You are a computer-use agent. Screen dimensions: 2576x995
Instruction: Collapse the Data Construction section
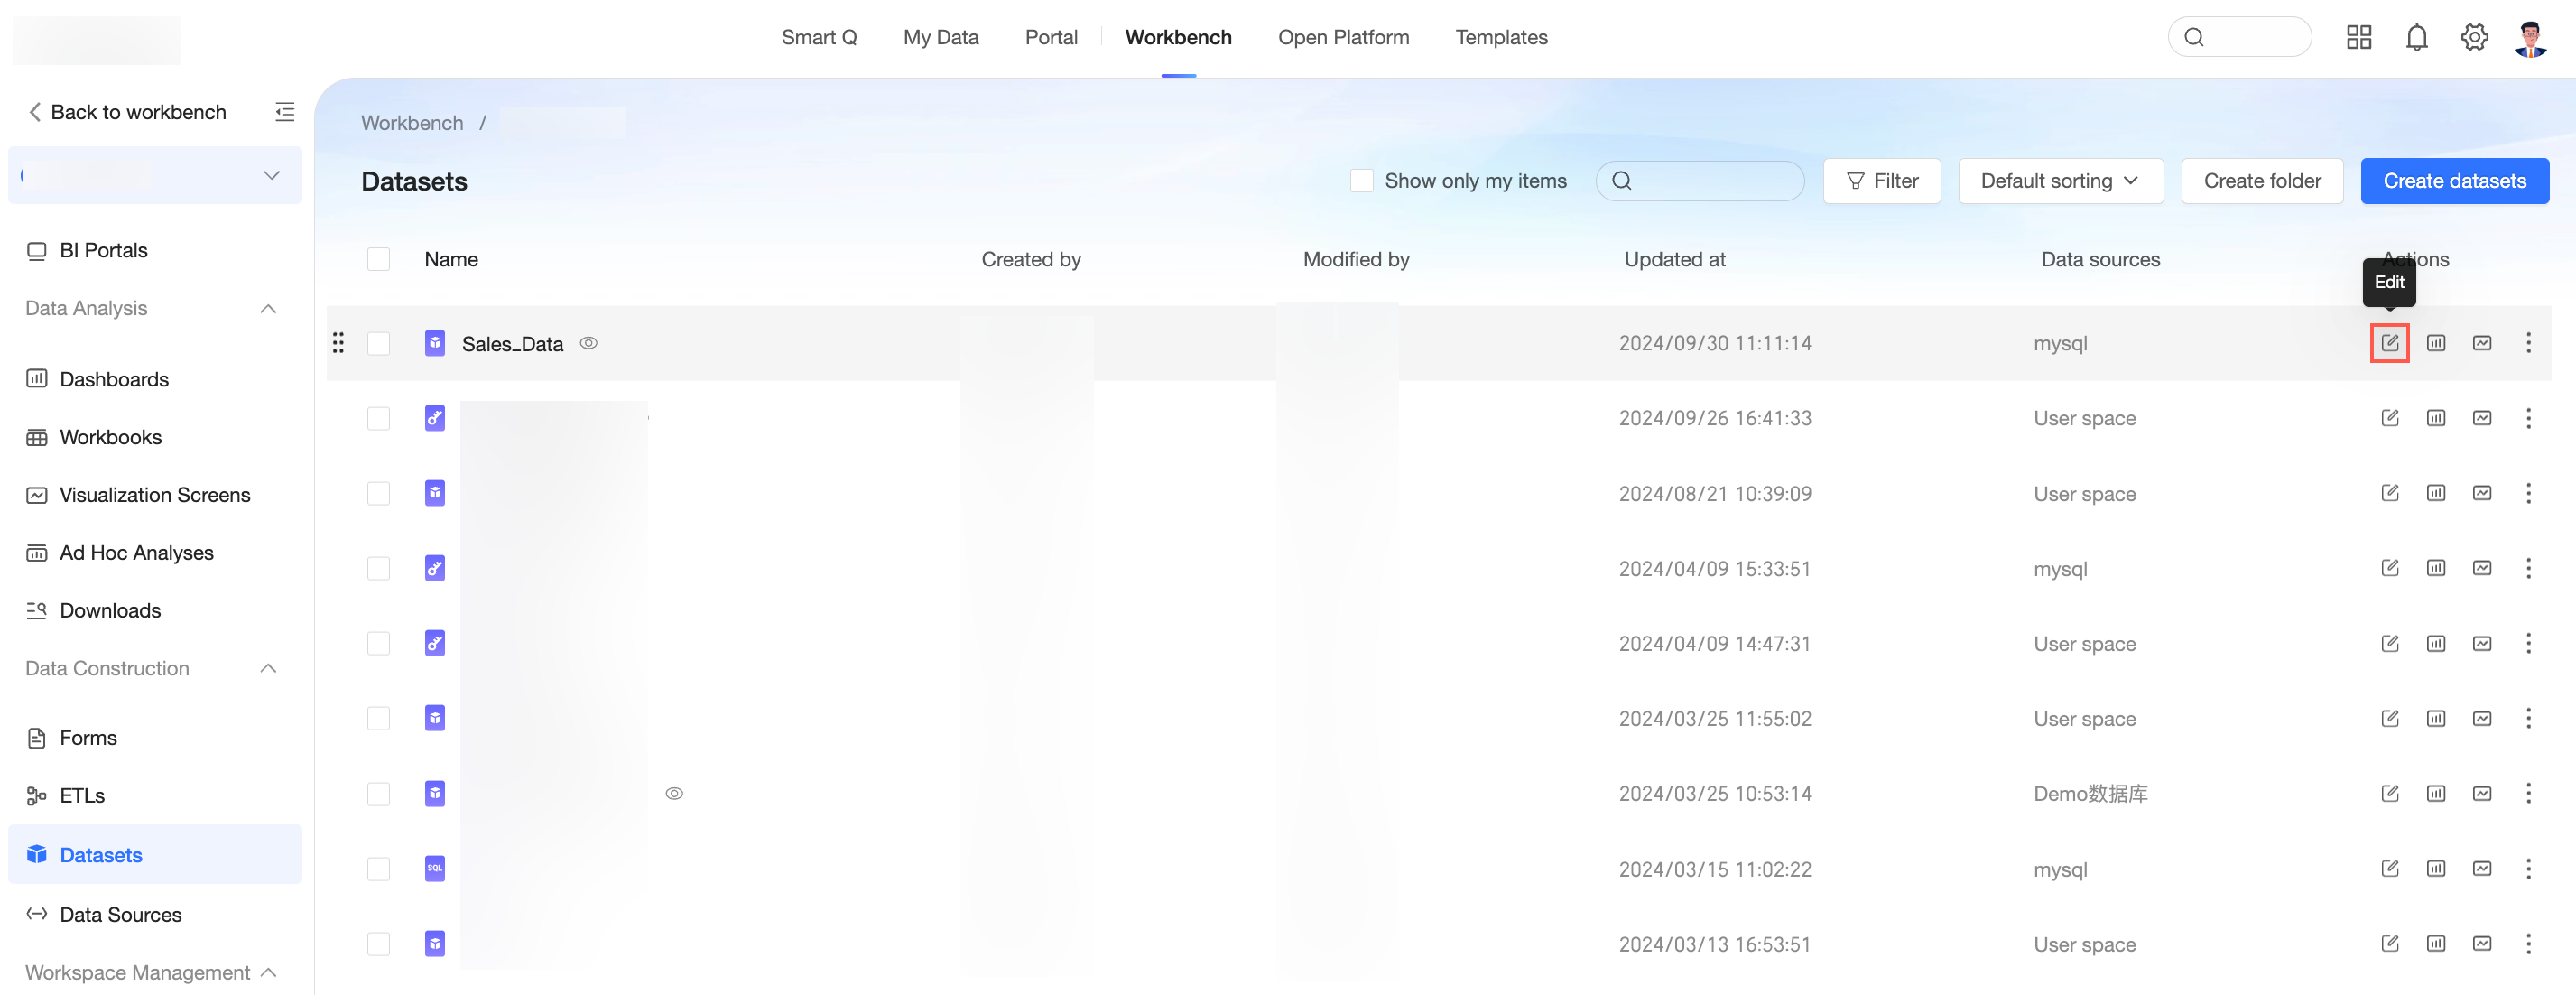[268, 668]
